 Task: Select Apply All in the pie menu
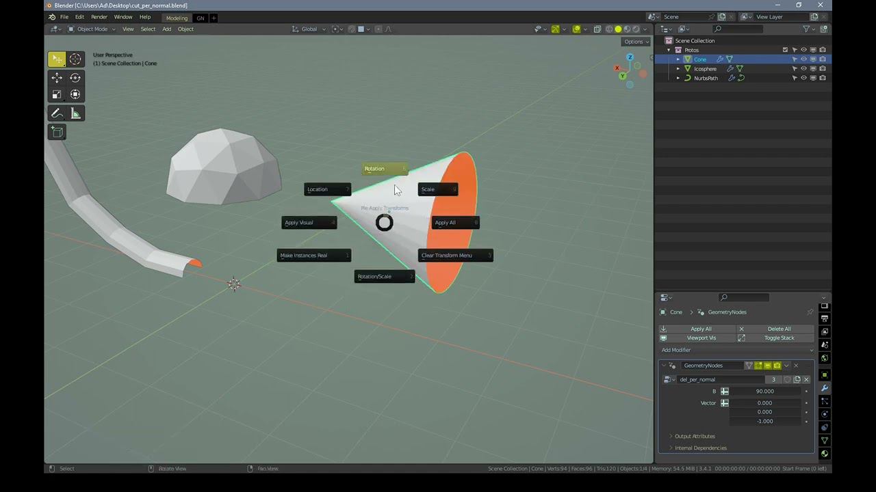click(455, 223)
